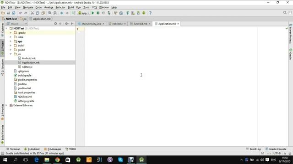The height and width of the screenshot is (164, 293).
Task: Close the MainActivity.java editor tab
Action: click(103, 24)
